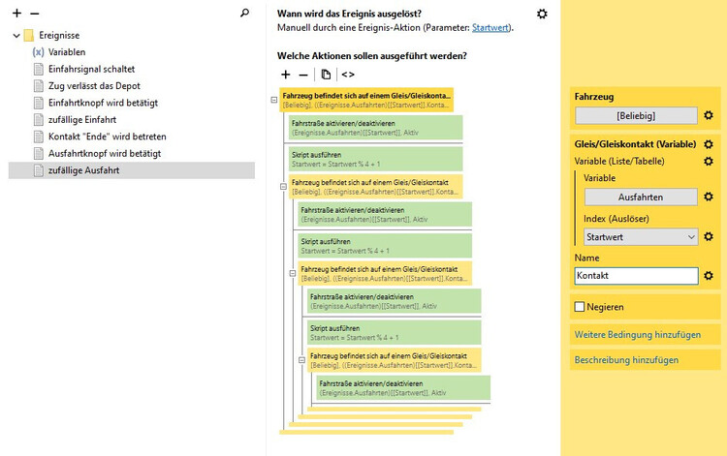Open gear next to Ausfahrten variable
727x456 pixels.
tap(709, 198)
